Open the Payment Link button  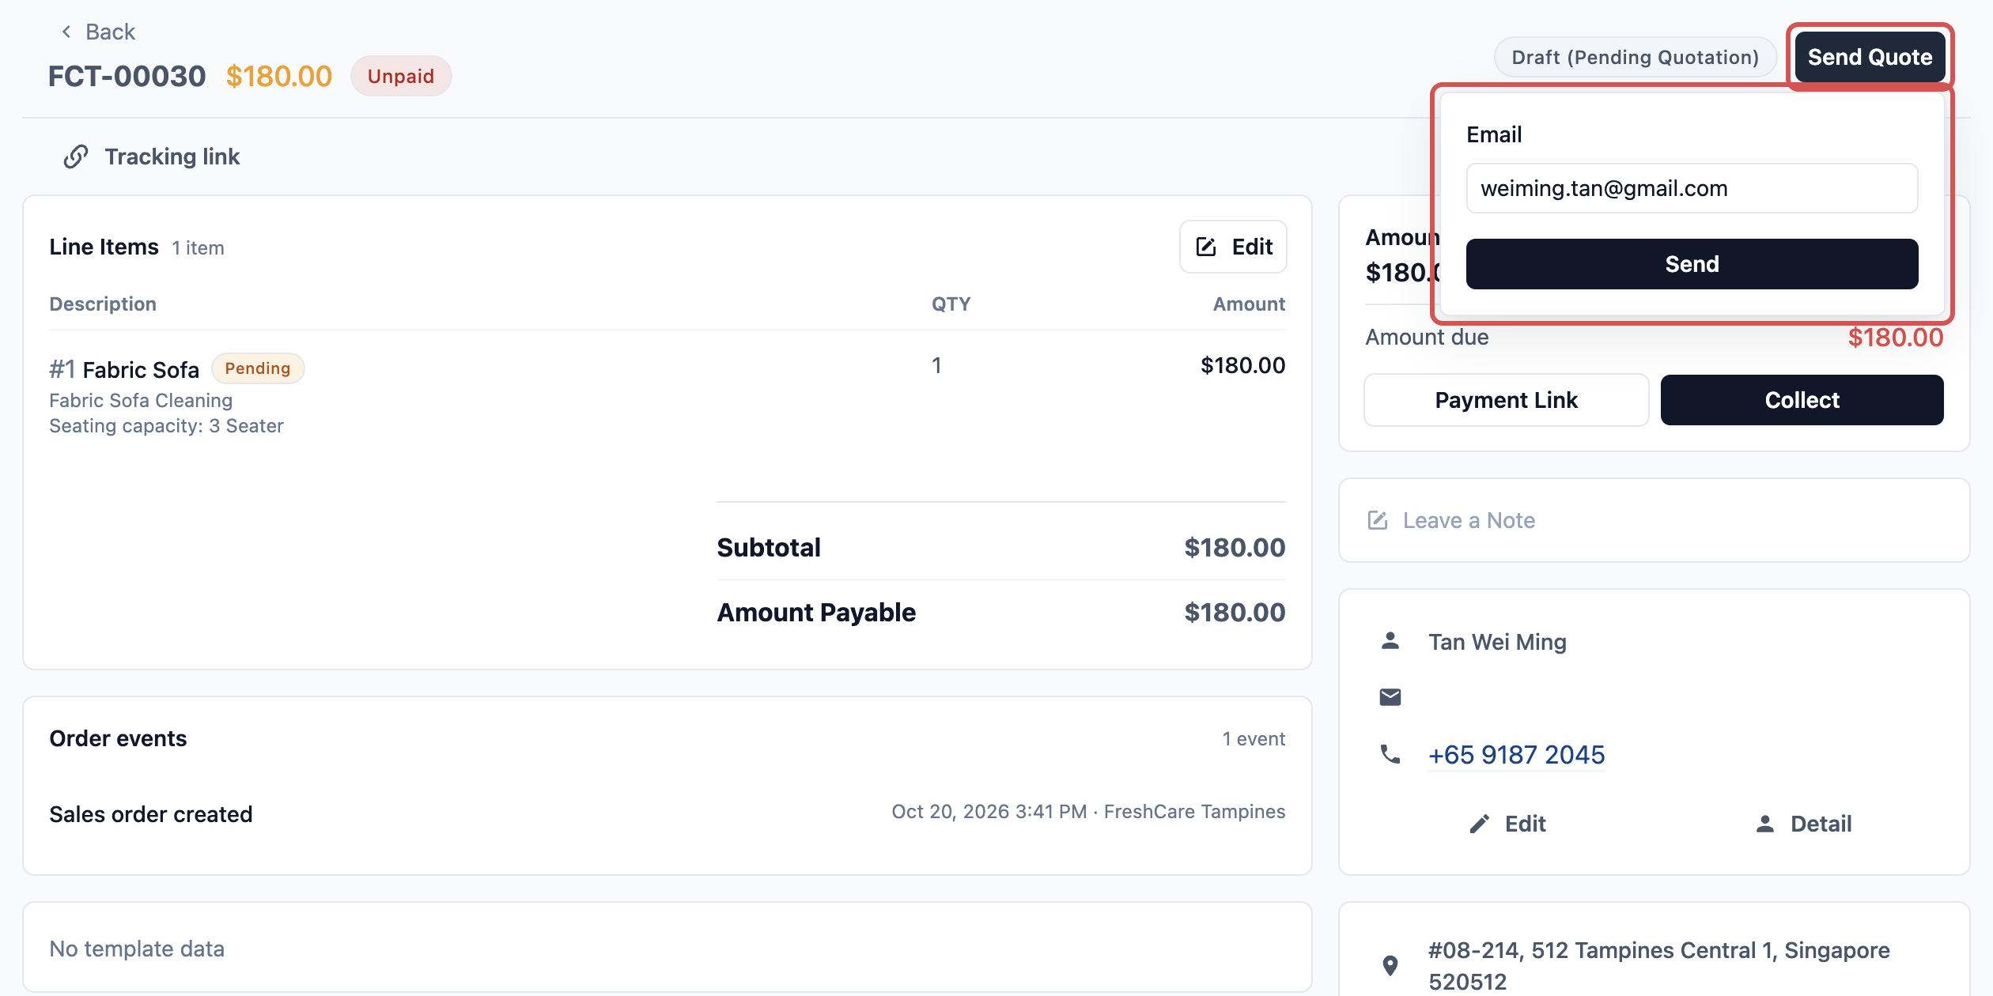click(x=1506, y=400)
